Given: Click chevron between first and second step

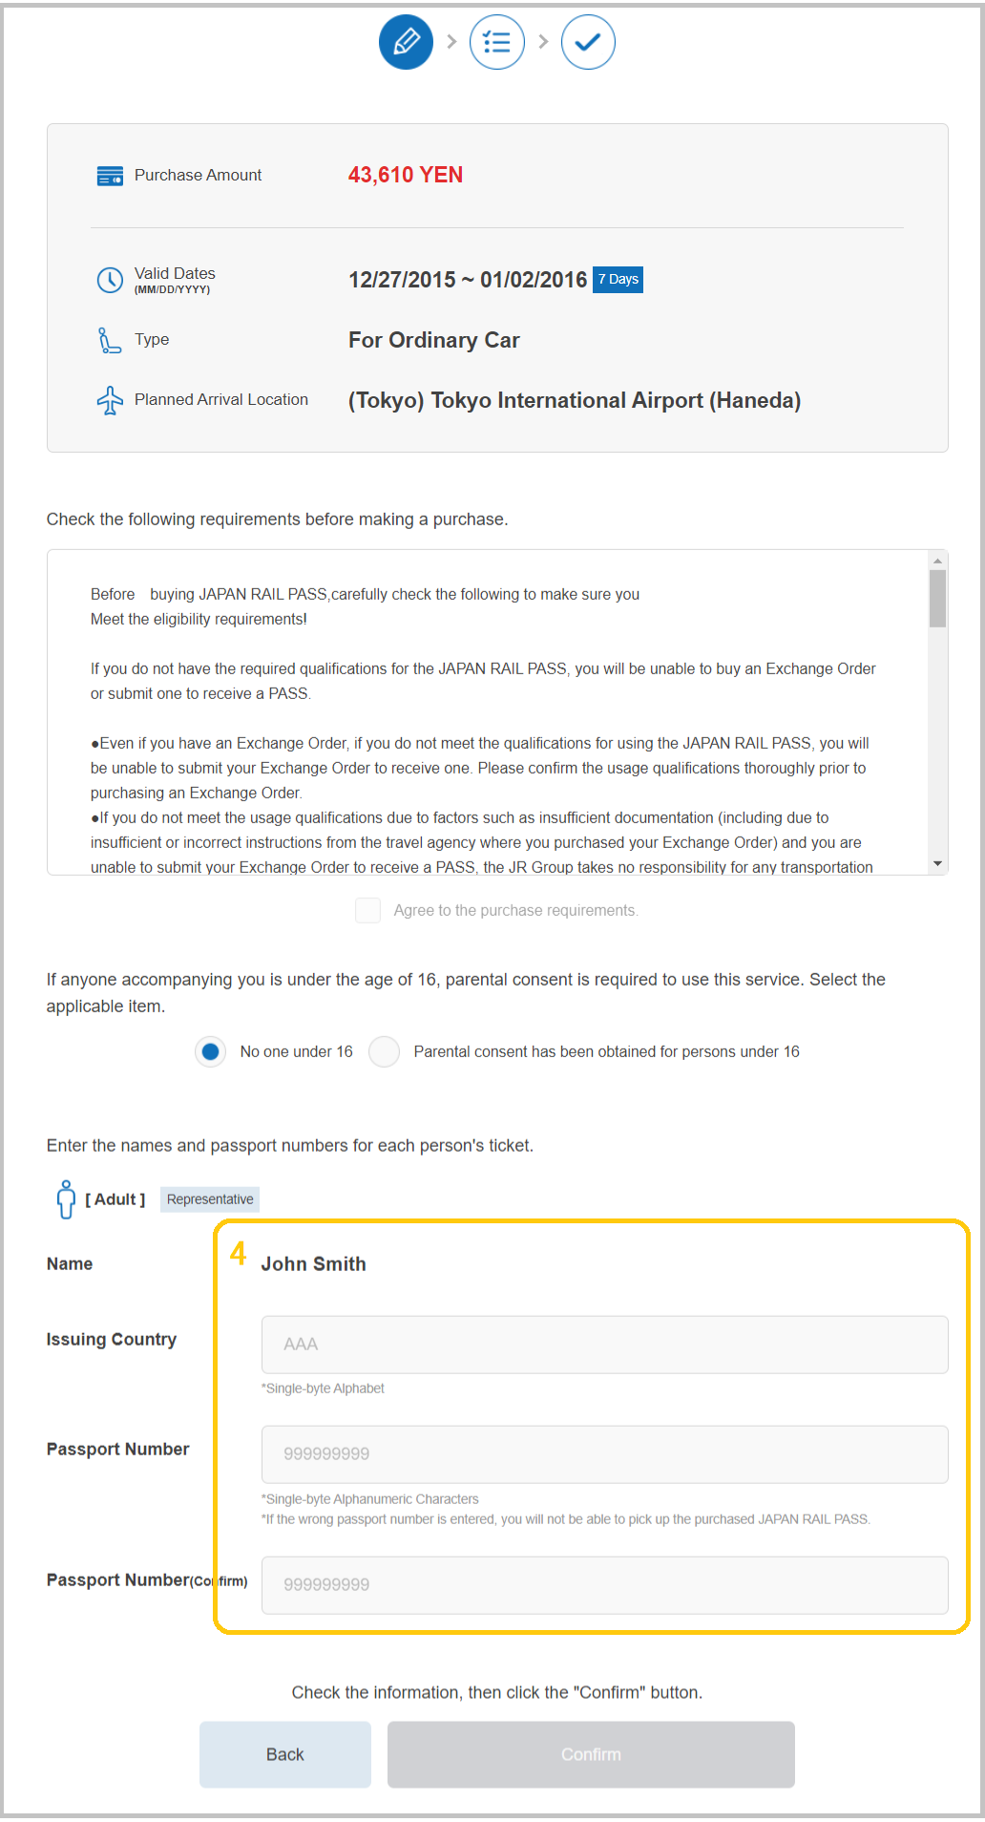Looking at the screenshot, I should click(x=452, y=42).
